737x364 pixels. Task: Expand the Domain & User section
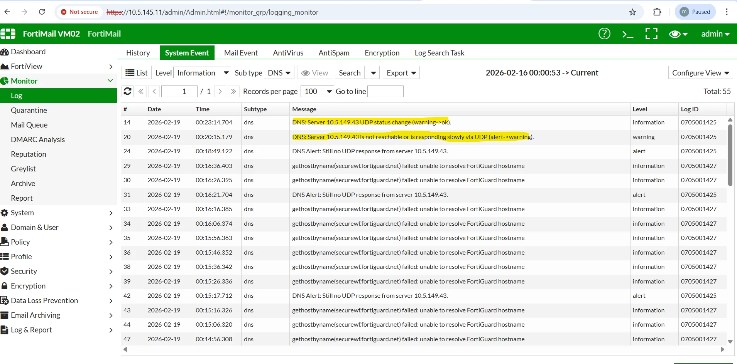coord(58,227)
